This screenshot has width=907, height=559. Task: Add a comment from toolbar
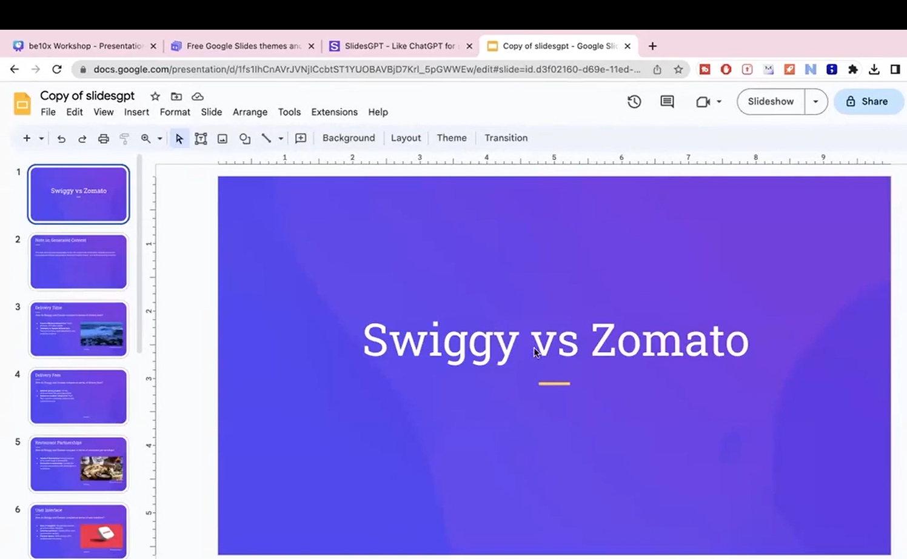[301, 138]
